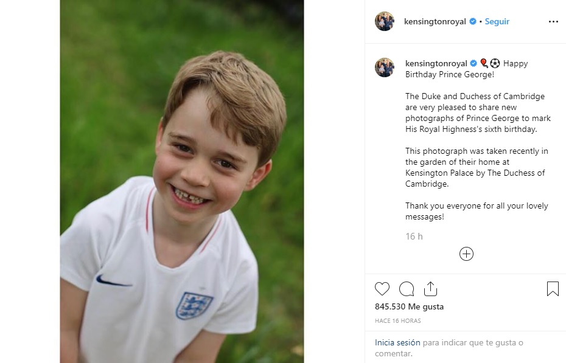566x363 pixels.
Task: Click the soccer ball emoji in the caption
Action: click(495, 63)
